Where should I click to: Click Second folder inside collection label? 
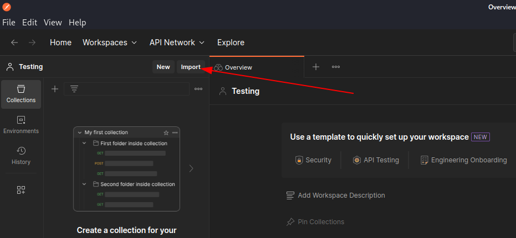coord(137,184)
